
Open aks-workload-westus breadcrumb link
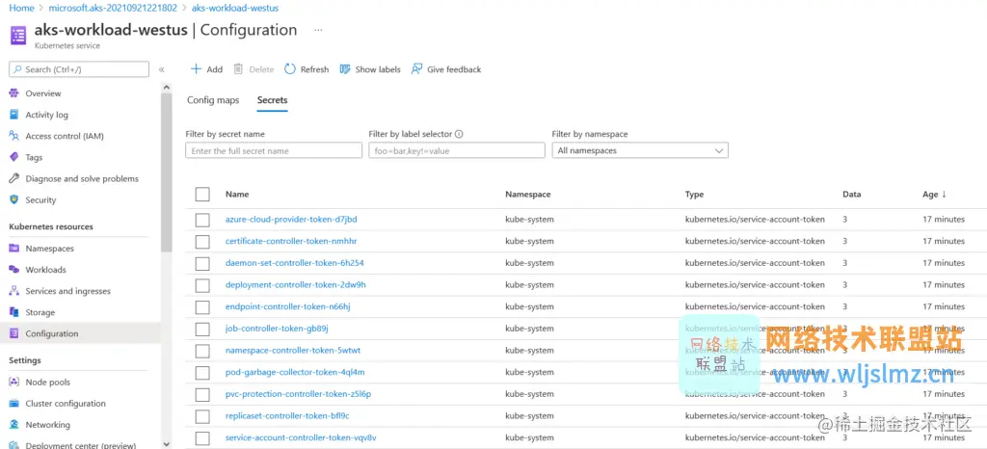tap(235, 8)
